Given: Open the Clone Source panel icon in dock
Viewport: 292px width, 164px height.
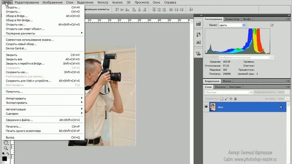Looking at the screenshot, I should [x=198, y=53].
